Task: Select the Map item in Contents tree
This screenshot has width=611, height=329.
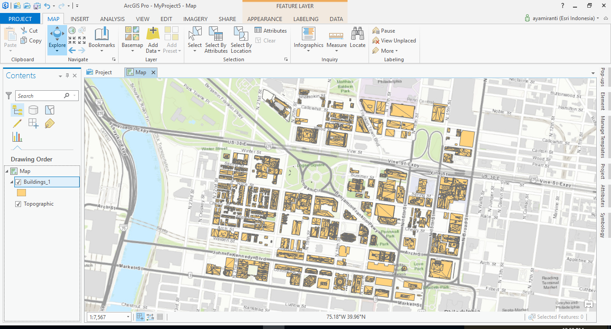Action: click(25, 171)
